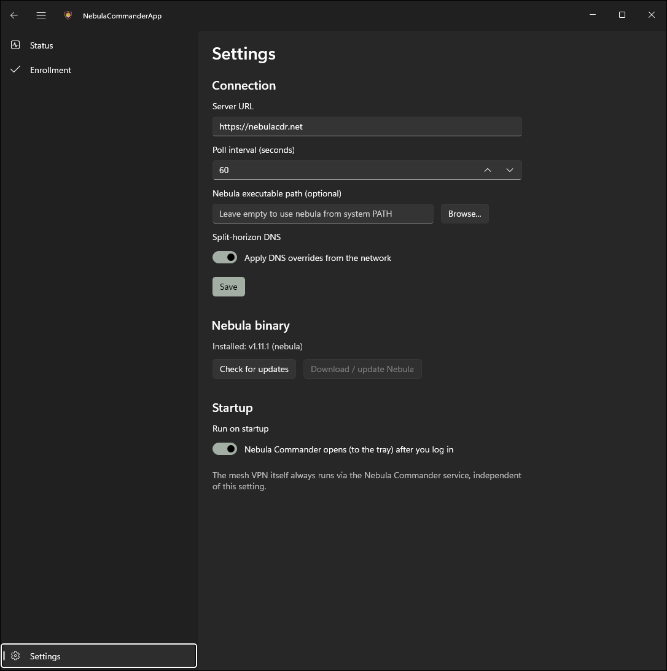Image resolution: width=667 pixels, height=671 pixels.
Task: Click the Nebula executable path field
Action: click(323, 214)
